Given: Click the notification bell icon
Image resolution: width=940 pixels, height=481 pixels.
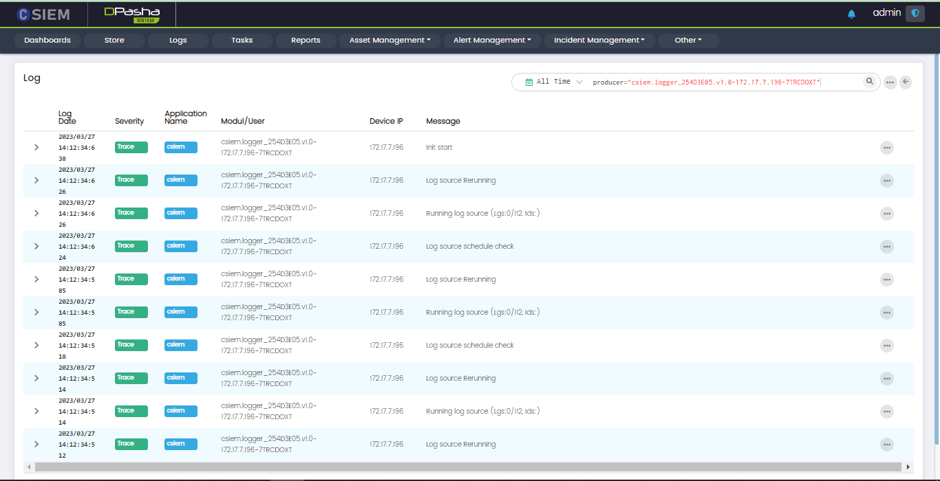Looking at the screenshot, I should coord(851,14).
